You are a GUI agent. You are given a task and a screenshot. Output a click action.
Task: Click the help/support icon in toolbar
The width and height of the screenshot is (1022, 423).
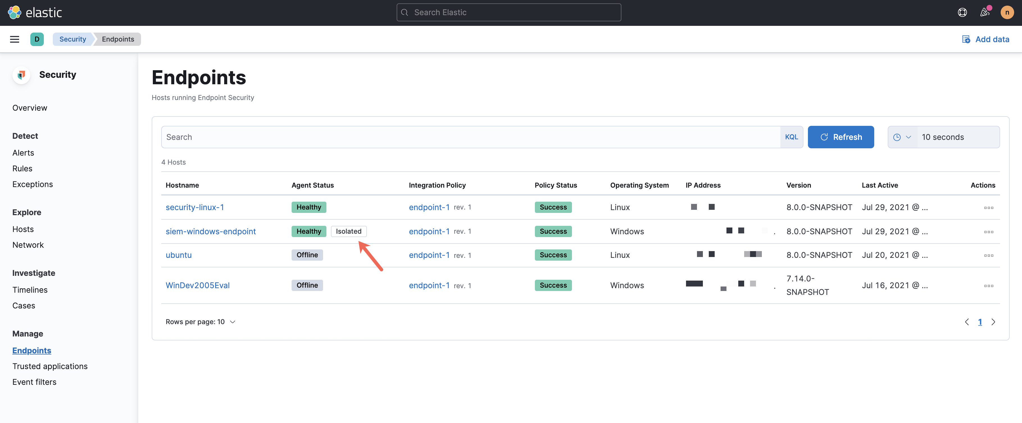(962, 12)
